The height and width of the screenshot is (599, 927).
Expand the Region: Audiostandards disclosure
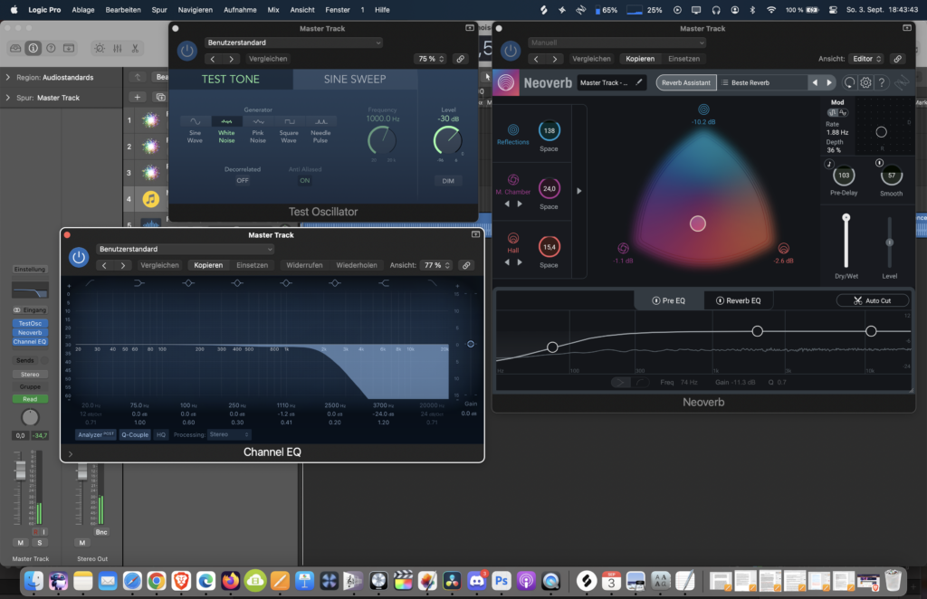[x=7, y=78]
